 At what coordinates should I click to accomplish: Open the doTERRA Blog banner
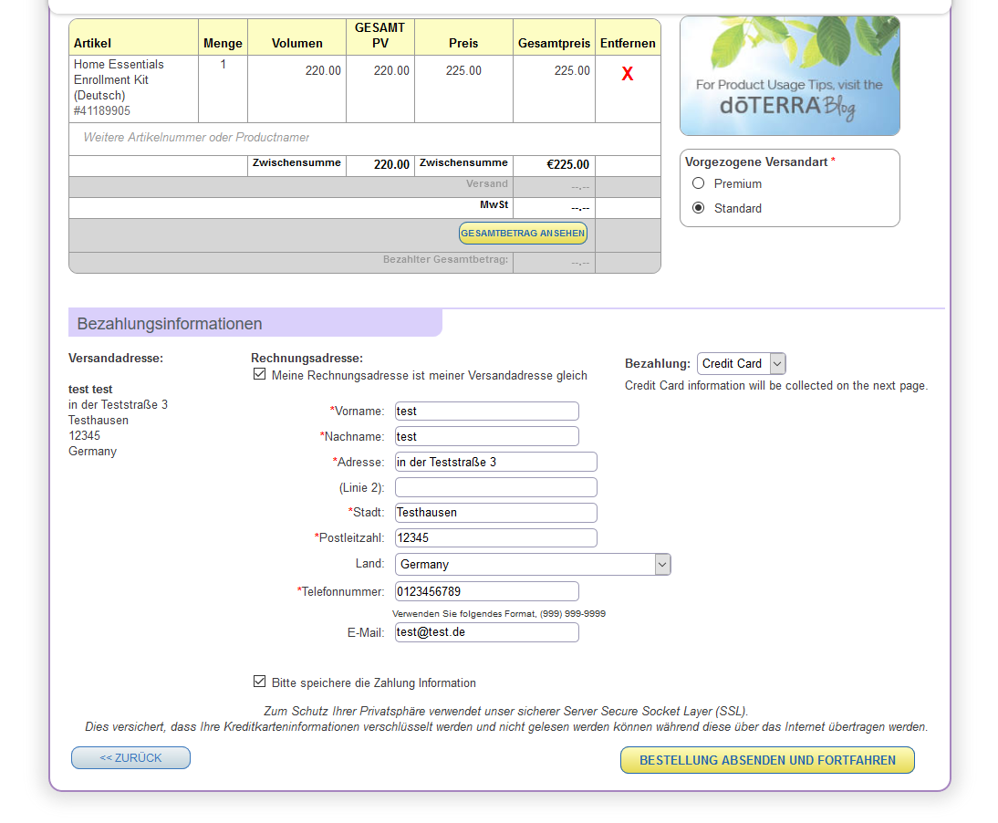tap(789, 76)
